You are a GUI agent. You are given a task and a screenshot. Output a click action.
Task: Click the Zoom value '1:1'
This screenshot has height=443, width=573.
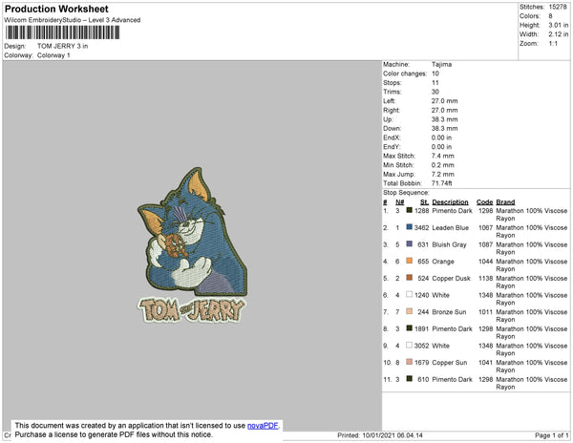[553, 44]
